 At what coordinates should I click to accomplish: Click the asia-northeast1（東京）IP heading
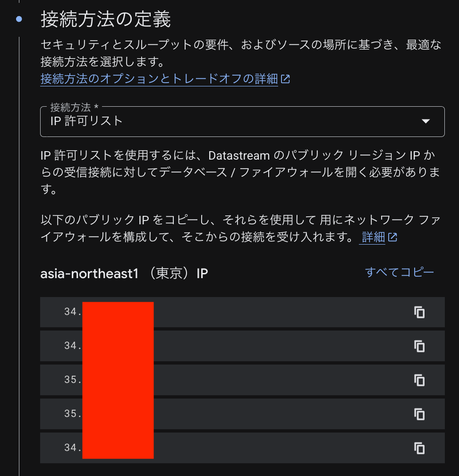pyautogui.click(x=124, y=272)
